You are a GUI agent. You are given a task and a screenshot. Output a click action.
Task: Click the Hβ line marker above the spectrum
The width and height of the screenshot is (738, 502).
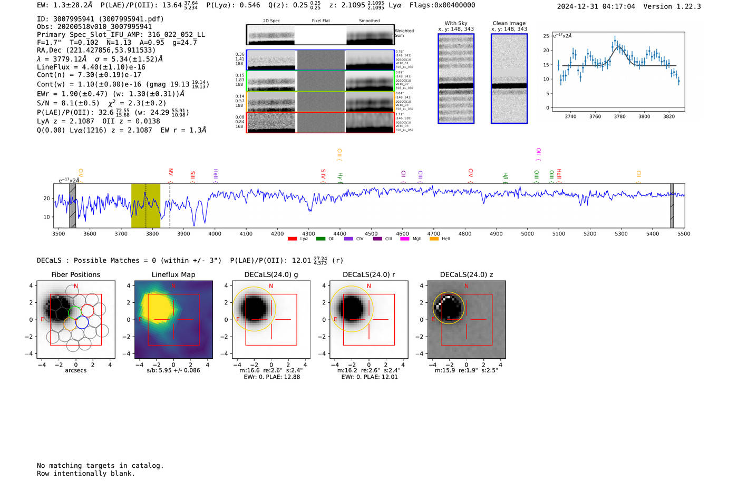click(x=505, y=177)
